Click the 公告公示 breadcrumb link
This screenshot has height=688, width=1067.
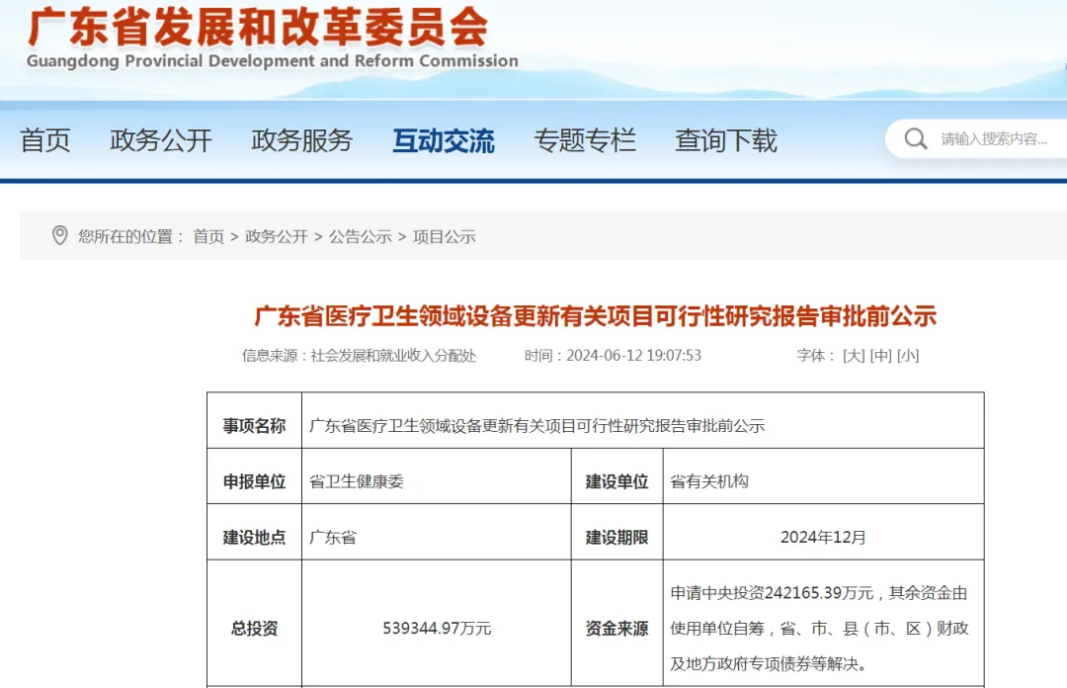coord(359,236)
